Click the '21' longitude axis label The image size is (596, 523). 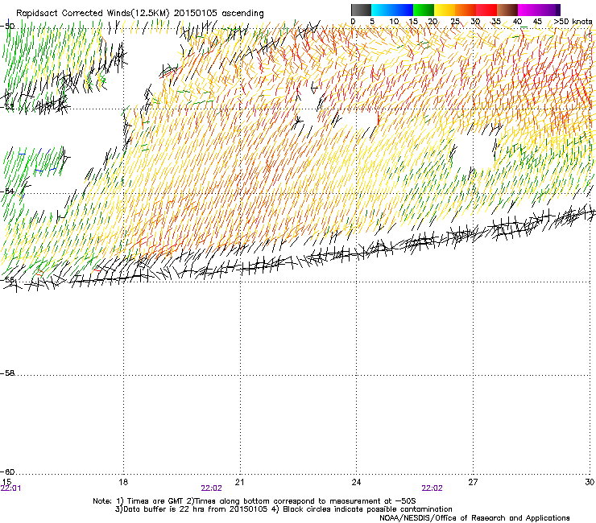(239, 482)
